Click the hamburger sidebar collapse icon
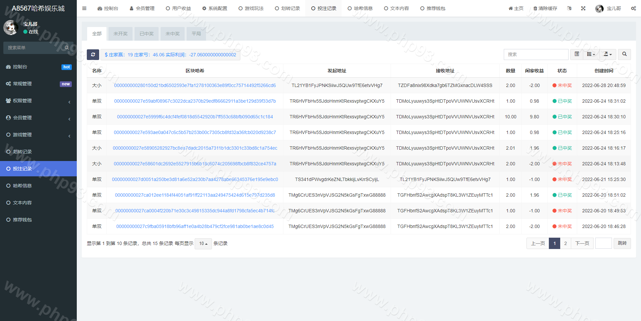Image resolution: width=641 pixels, height=321 pixels. point(84,8)
